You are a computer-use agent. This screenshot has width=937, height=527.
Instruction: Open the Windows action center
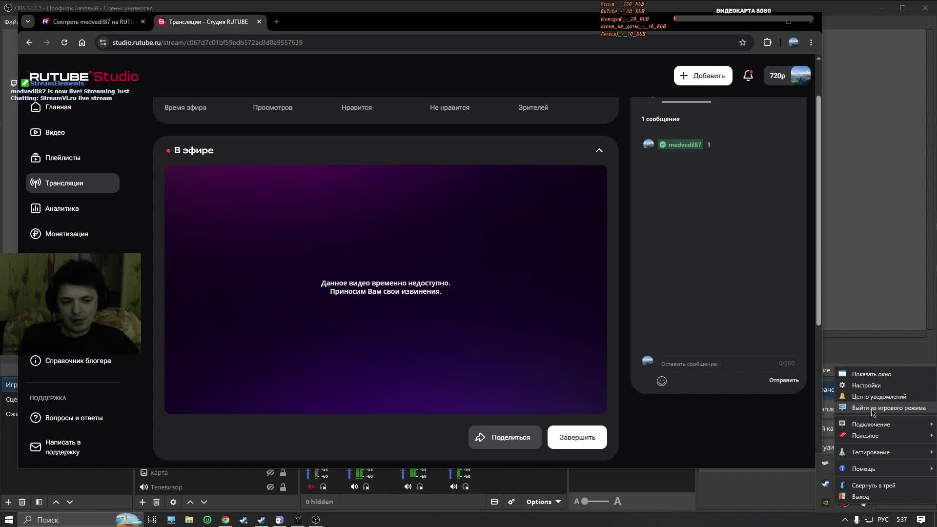921,520
